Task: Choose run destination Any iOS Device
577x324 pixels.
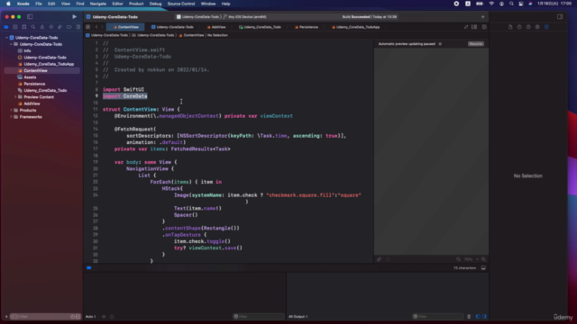Action: click(245, 17)
